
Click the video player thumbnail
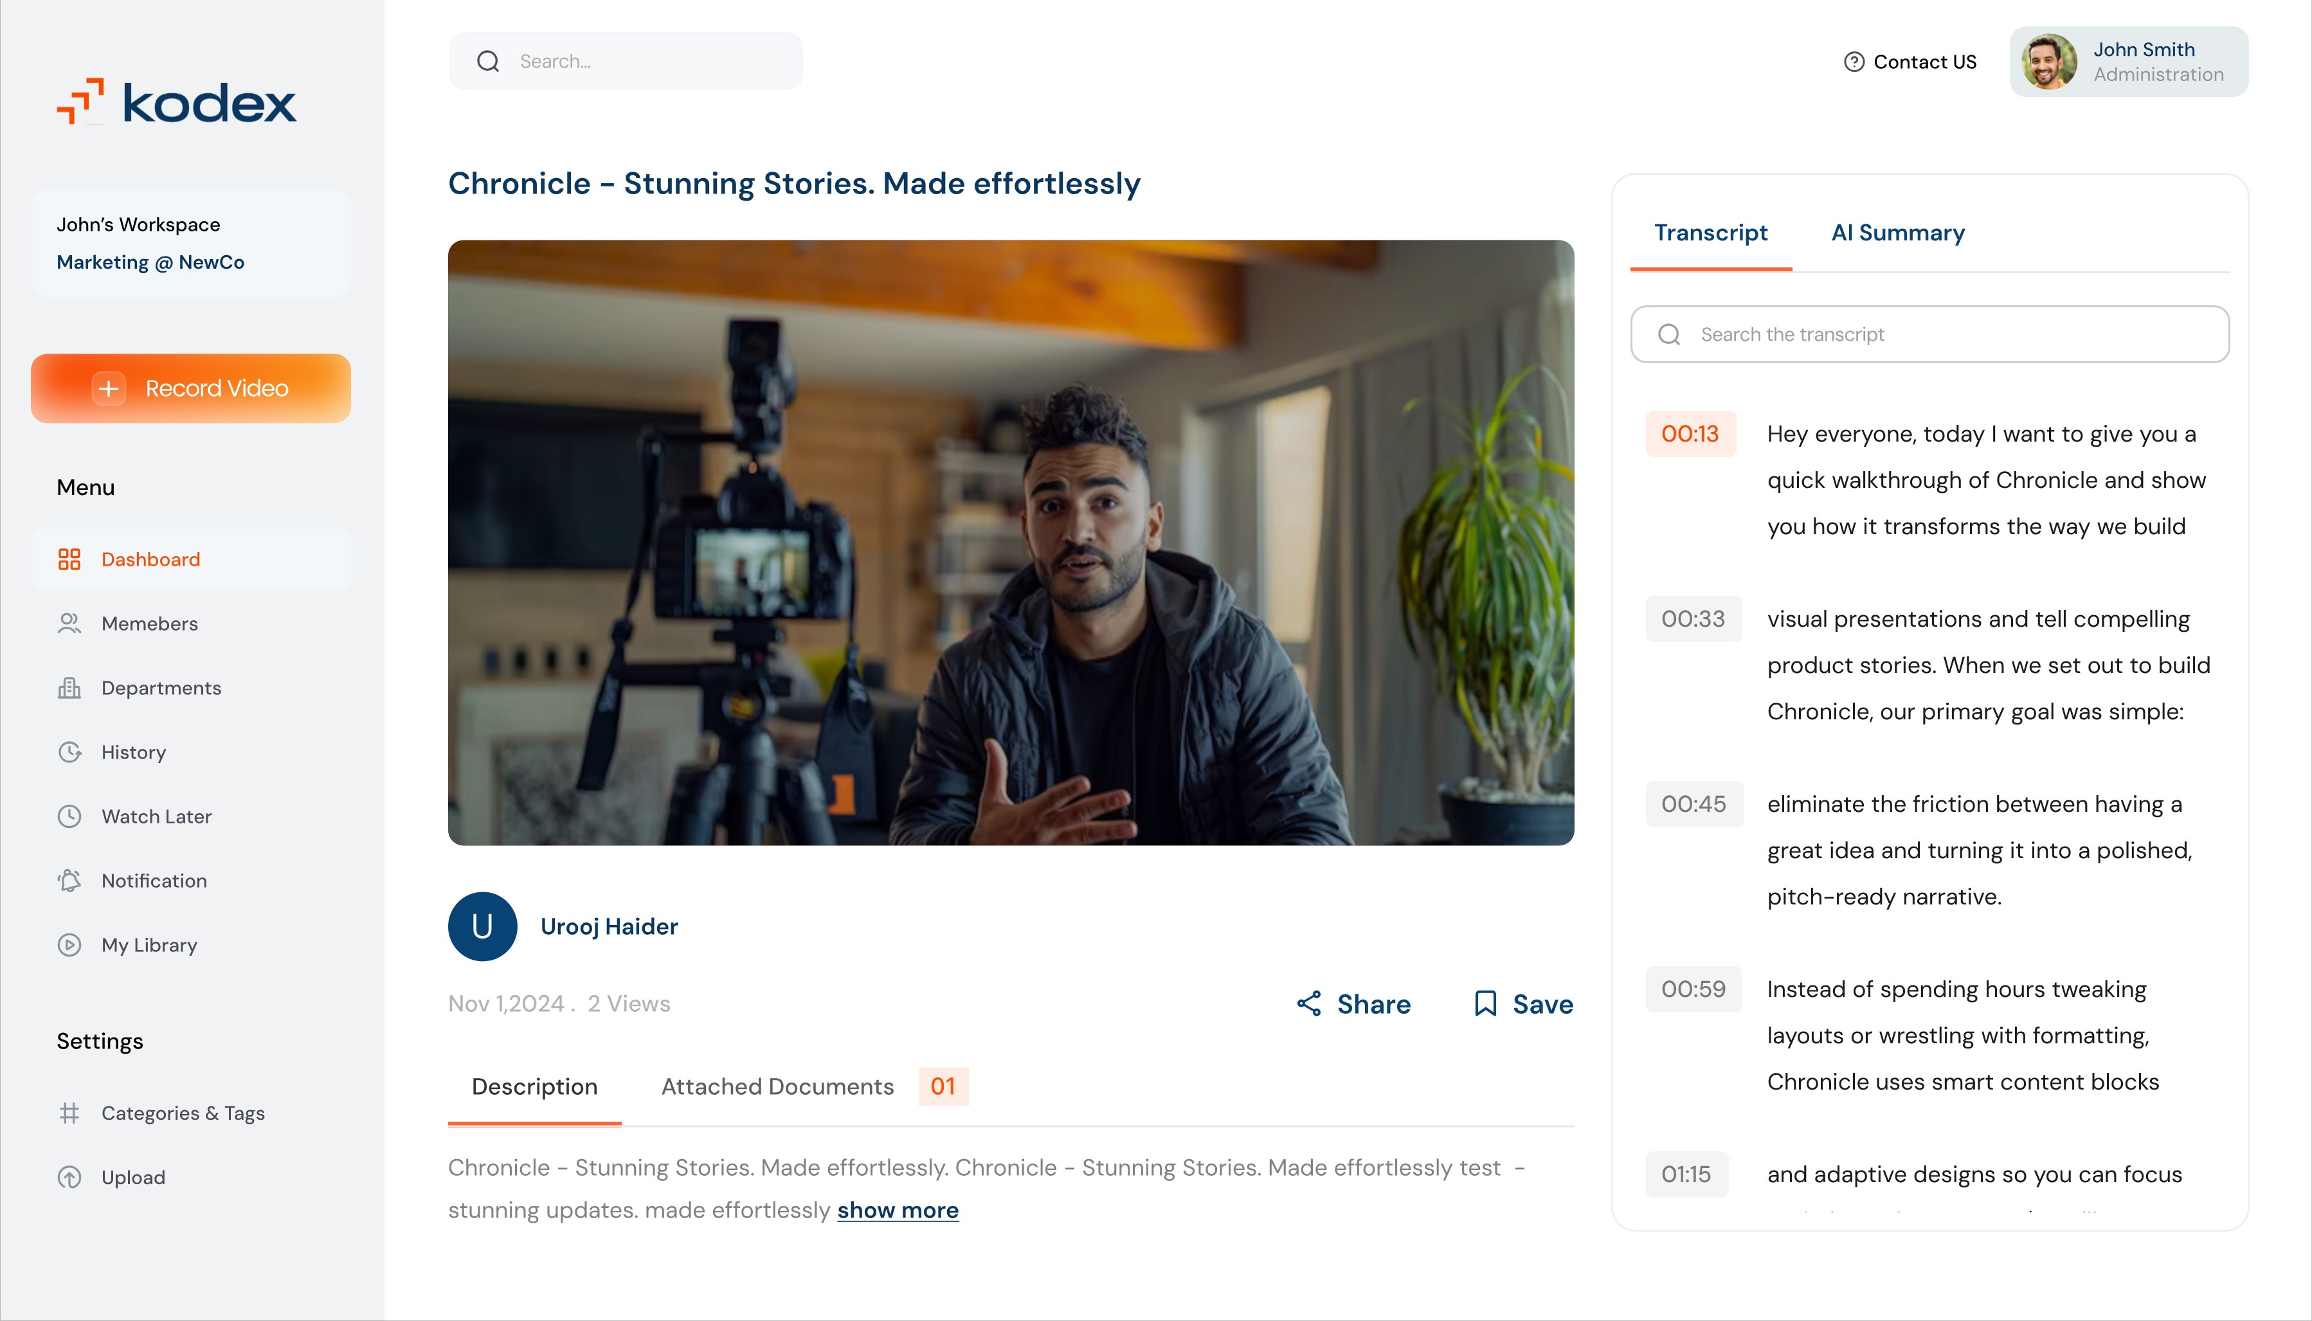tap(1011, 543)
